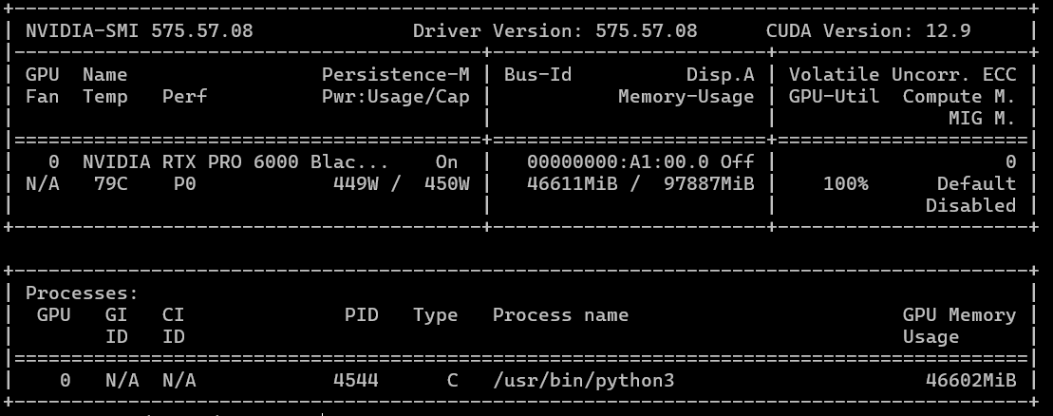The width and height of the screenshot is (1053, 416).
Task: Click the Persistence-M On value
Action: [446, 161]
